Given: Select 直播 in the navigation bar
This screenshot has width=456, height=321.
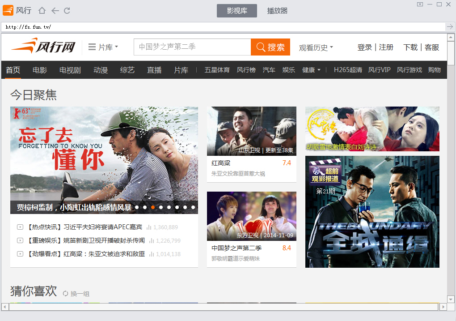Looking at the screenshot, I should (x=154, y=70).
